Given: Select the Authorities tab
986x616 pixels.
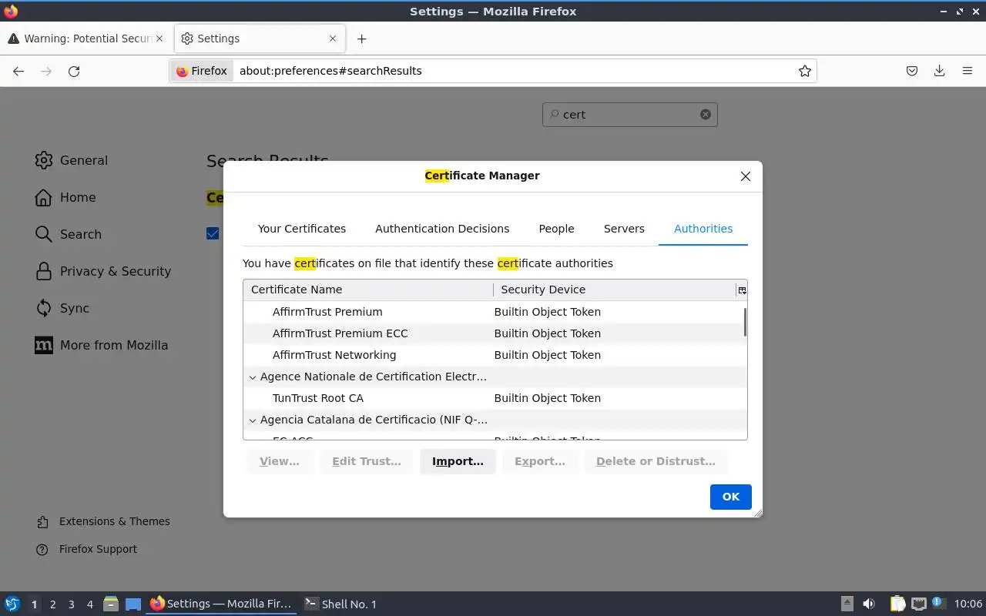Looking at the screenshot, I should [703, 229].
